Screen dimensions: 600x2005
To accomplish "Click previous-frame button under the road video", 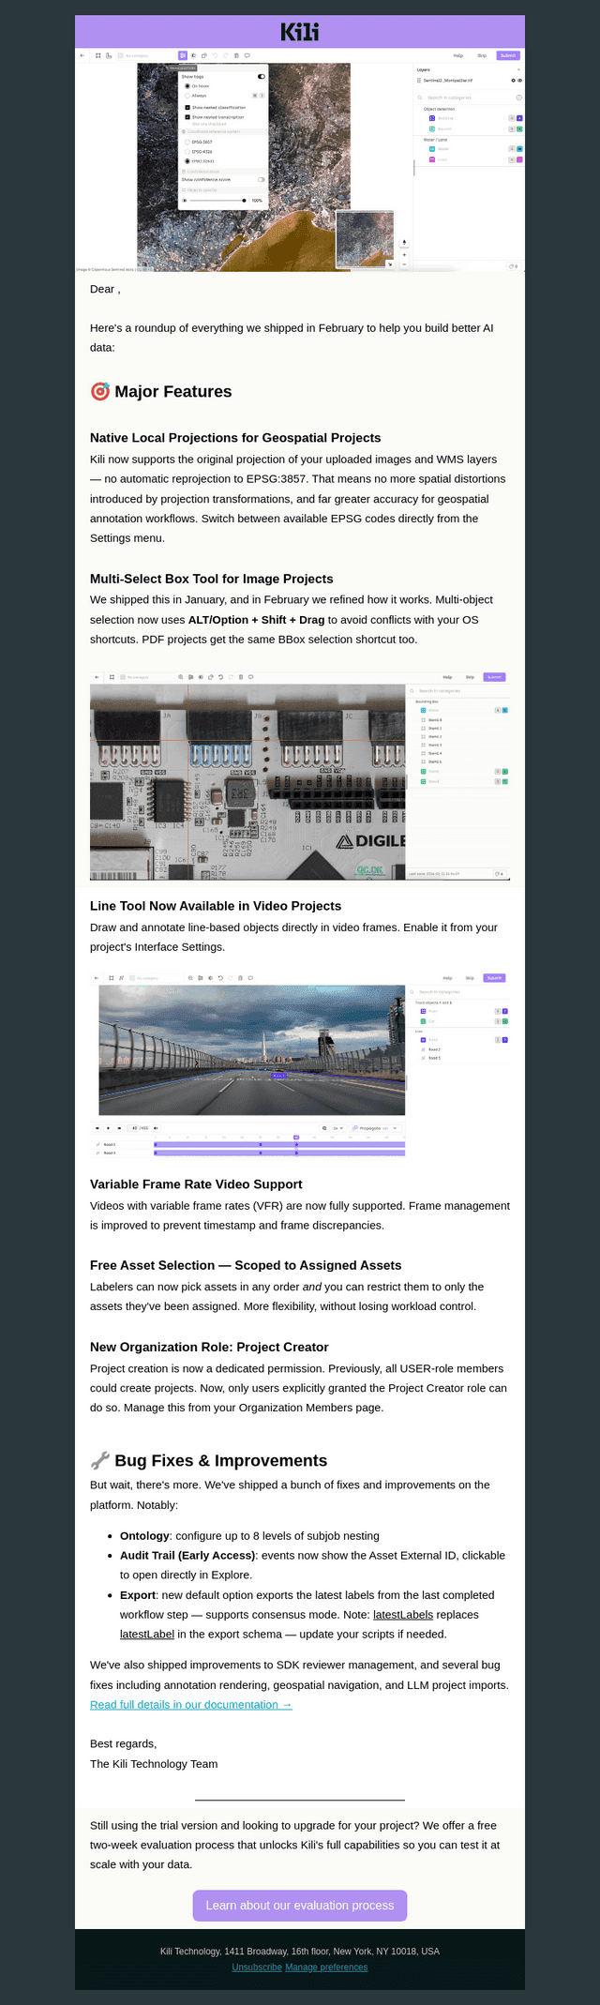I will tap(97, 1128).
